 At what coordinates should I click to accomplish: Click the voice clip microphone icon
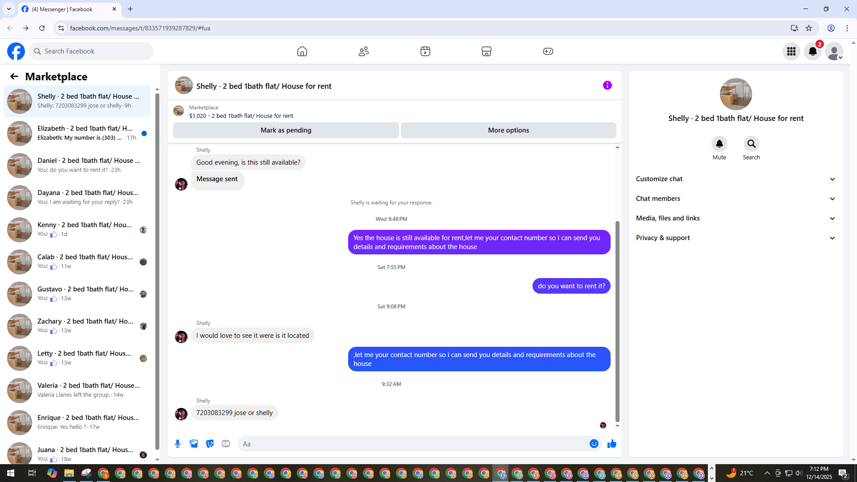click(178, 444)
